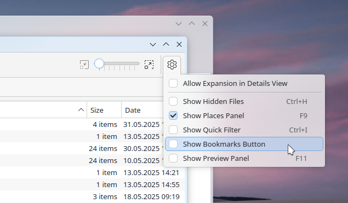This screenshot has width=348, height=203.
Task: Select the row with size 4 items
Action: coord(82,124)
